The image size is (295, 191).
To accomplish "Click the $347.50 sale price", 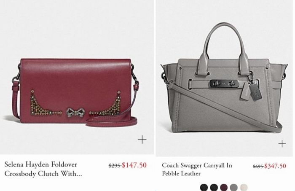I will pos(275,166).
